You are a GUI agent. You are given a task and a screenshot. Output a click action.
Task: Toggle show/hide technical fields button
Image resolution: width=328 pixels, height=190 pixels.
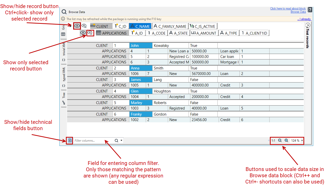click(70, 141)
